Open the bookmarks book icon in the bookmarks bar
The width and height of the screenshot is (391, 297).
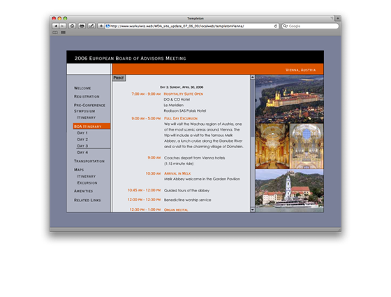tap(55, 32)
